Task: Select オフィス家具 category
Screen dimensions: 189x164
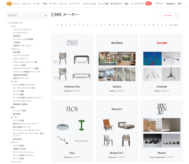Action: coord(18,145)
